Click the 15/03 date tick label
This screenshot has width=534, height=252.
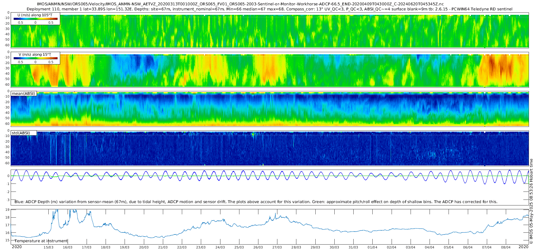48,247
